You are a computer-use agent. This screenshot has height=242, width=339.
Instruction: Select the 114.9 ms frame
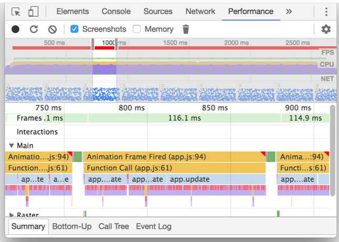point(305,118)
